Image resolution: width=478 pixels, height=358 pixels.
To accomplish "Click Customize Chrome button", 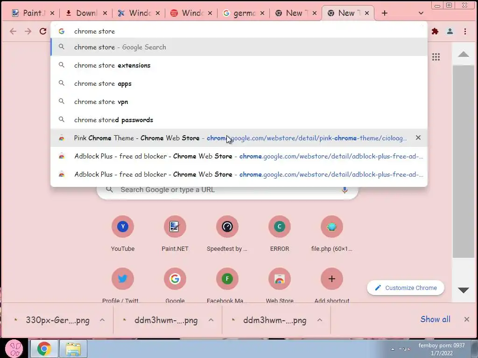I will [406, 288].
